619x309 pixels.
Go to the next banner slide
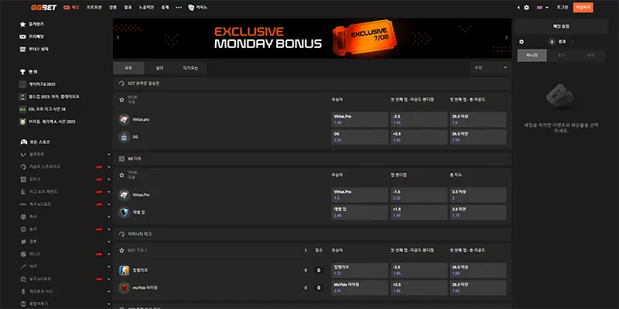pos(507,38)
